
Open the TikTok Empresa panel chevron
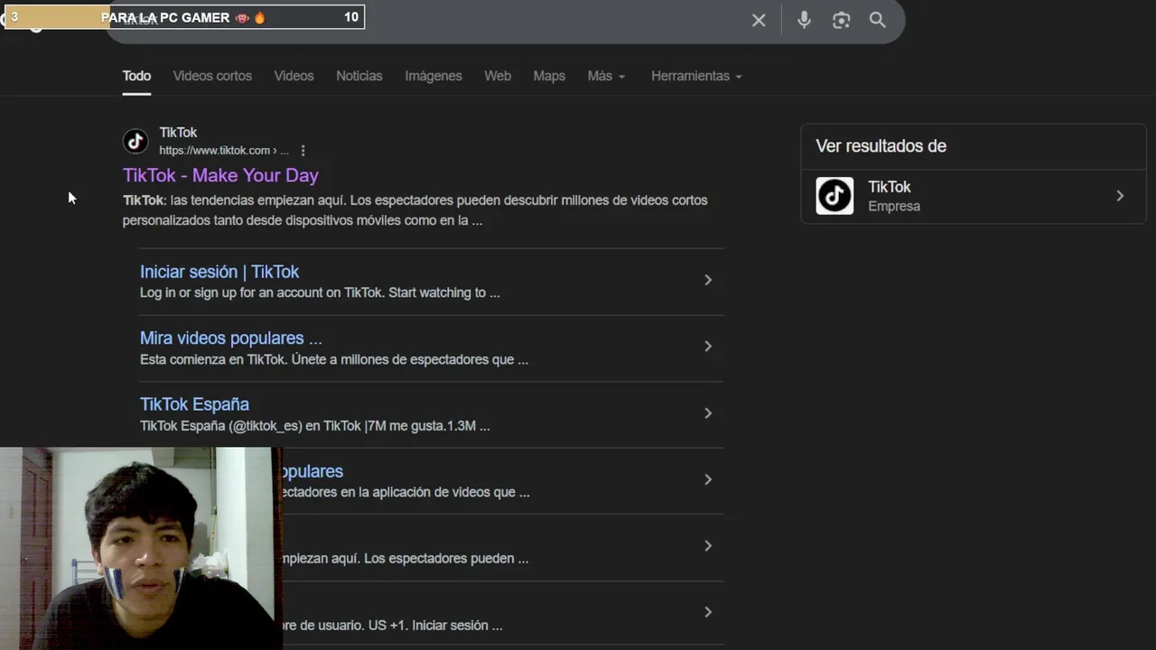1120,196
